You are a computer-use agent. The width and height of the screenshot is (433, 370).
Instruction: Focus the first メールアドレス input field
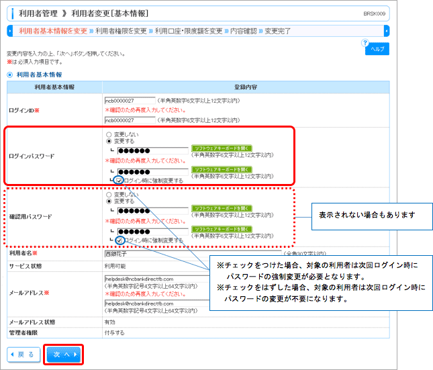click(x=157, y=279)
